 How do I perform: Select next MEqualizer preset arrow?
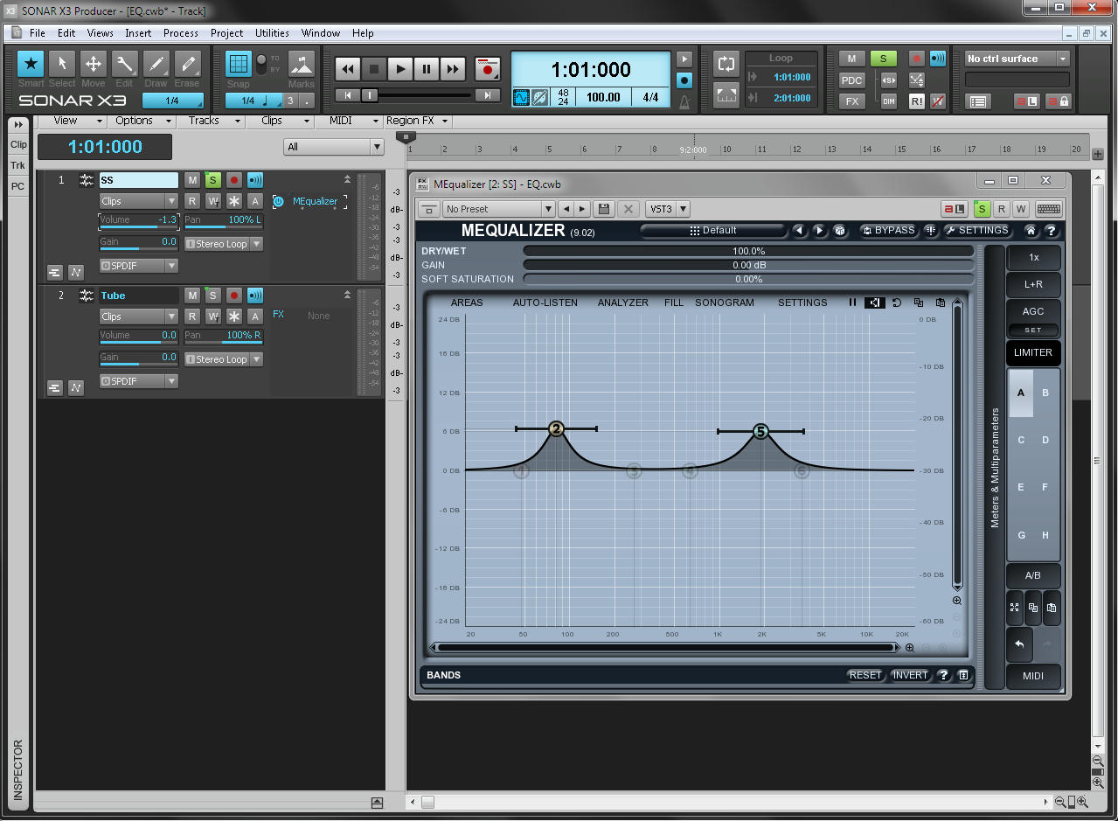(x=819, y=231)
